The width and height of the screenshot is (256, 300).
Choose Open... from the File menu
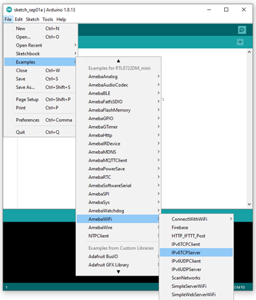point(40,37)
